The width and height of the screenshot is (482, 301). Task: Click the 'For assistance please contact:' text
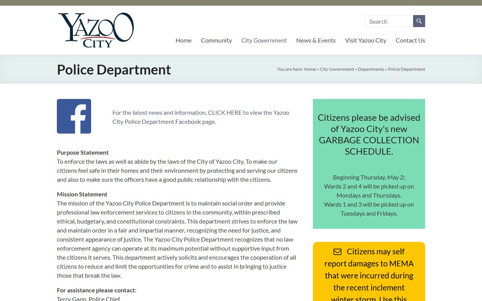pyautogui.click(x=97, y=290)
